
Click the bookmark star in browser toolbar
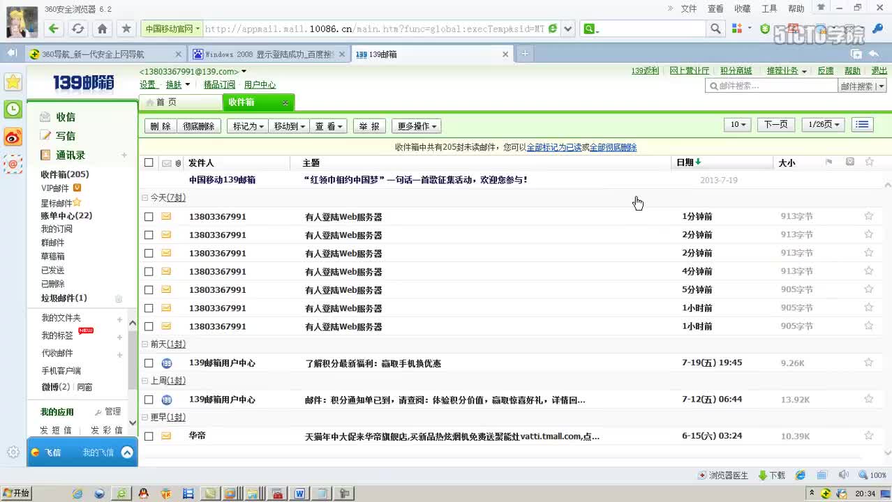coord(126,29)
